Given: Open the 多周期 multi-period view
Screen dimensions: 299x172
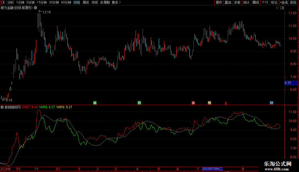Looking at the screenshot, I should [x=105, y=2].
